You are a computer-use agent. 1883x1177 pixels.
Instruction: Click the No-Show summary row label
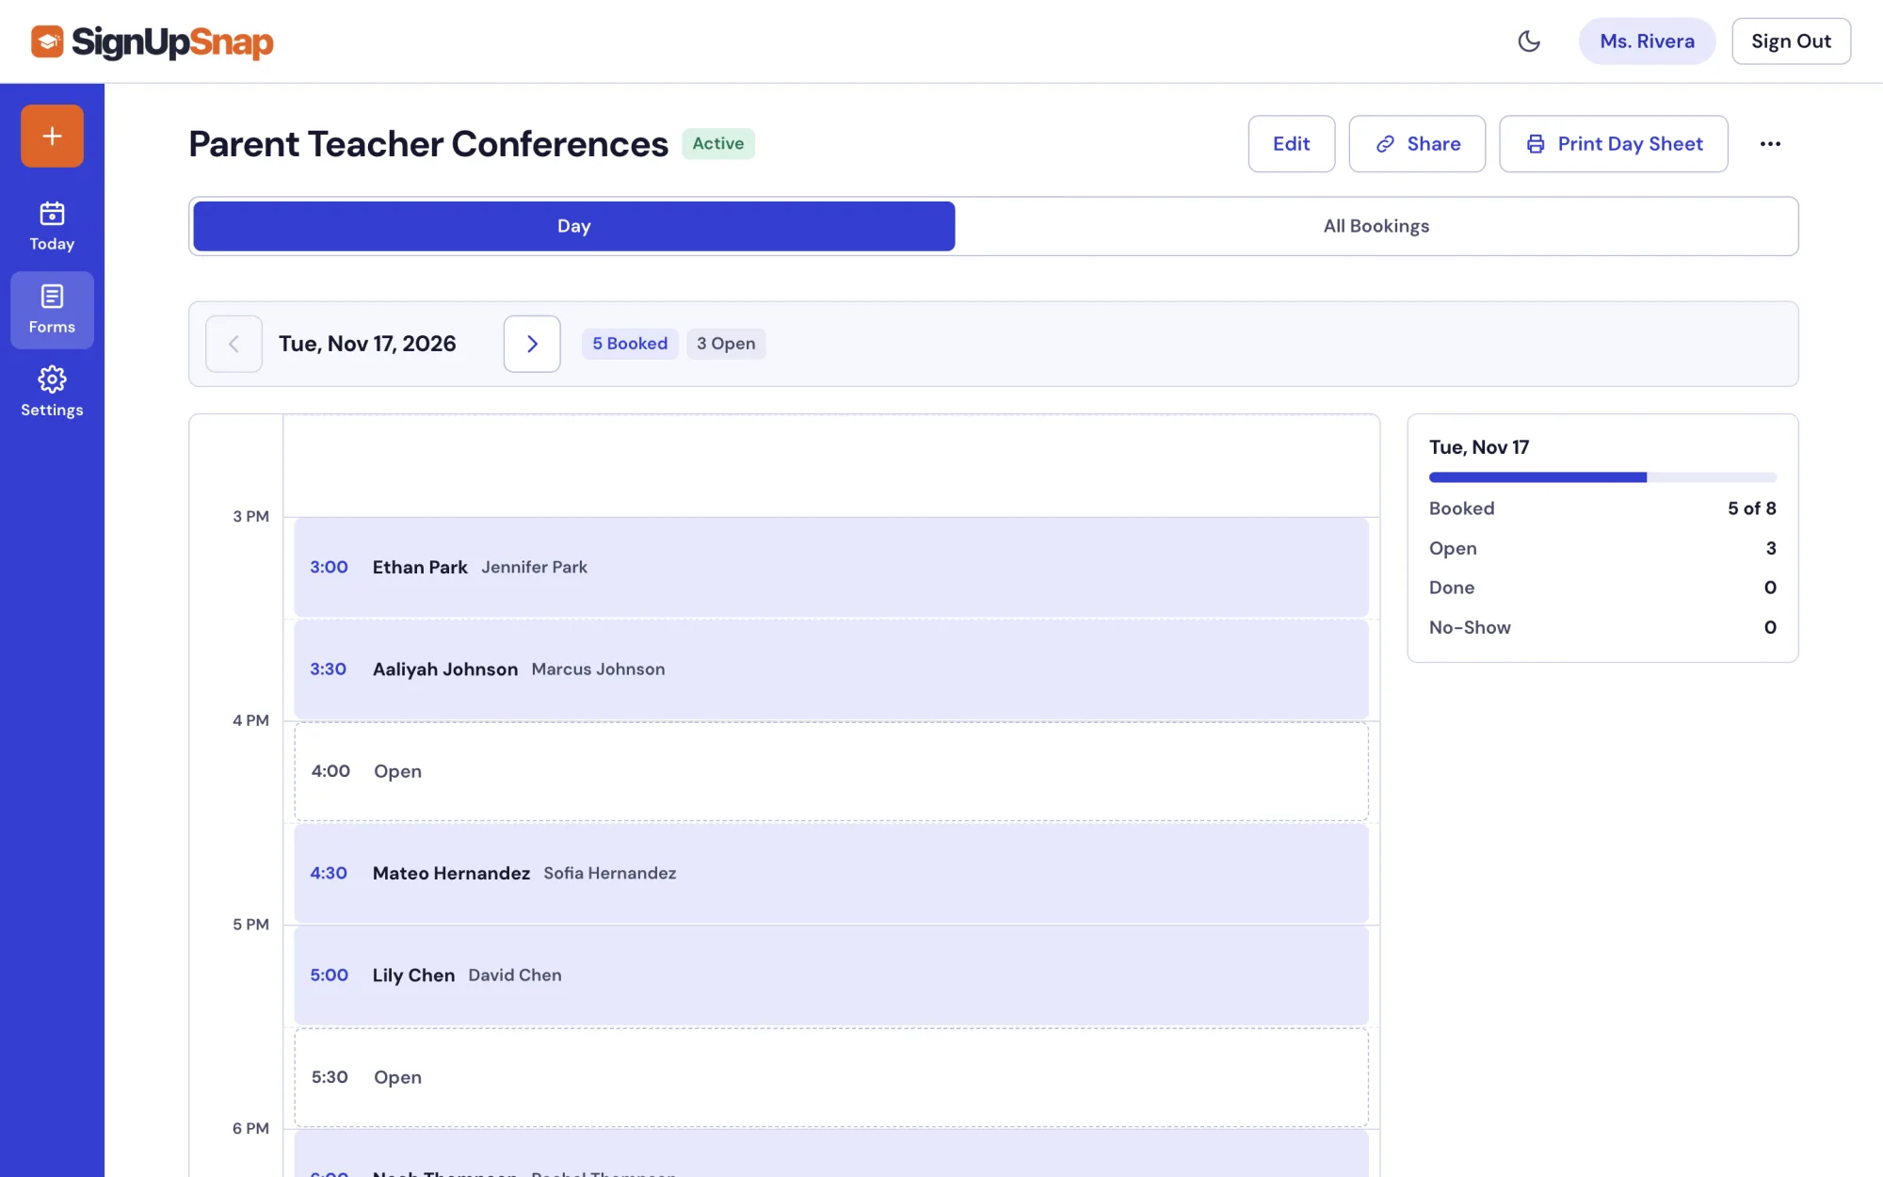pos(1470,627)
